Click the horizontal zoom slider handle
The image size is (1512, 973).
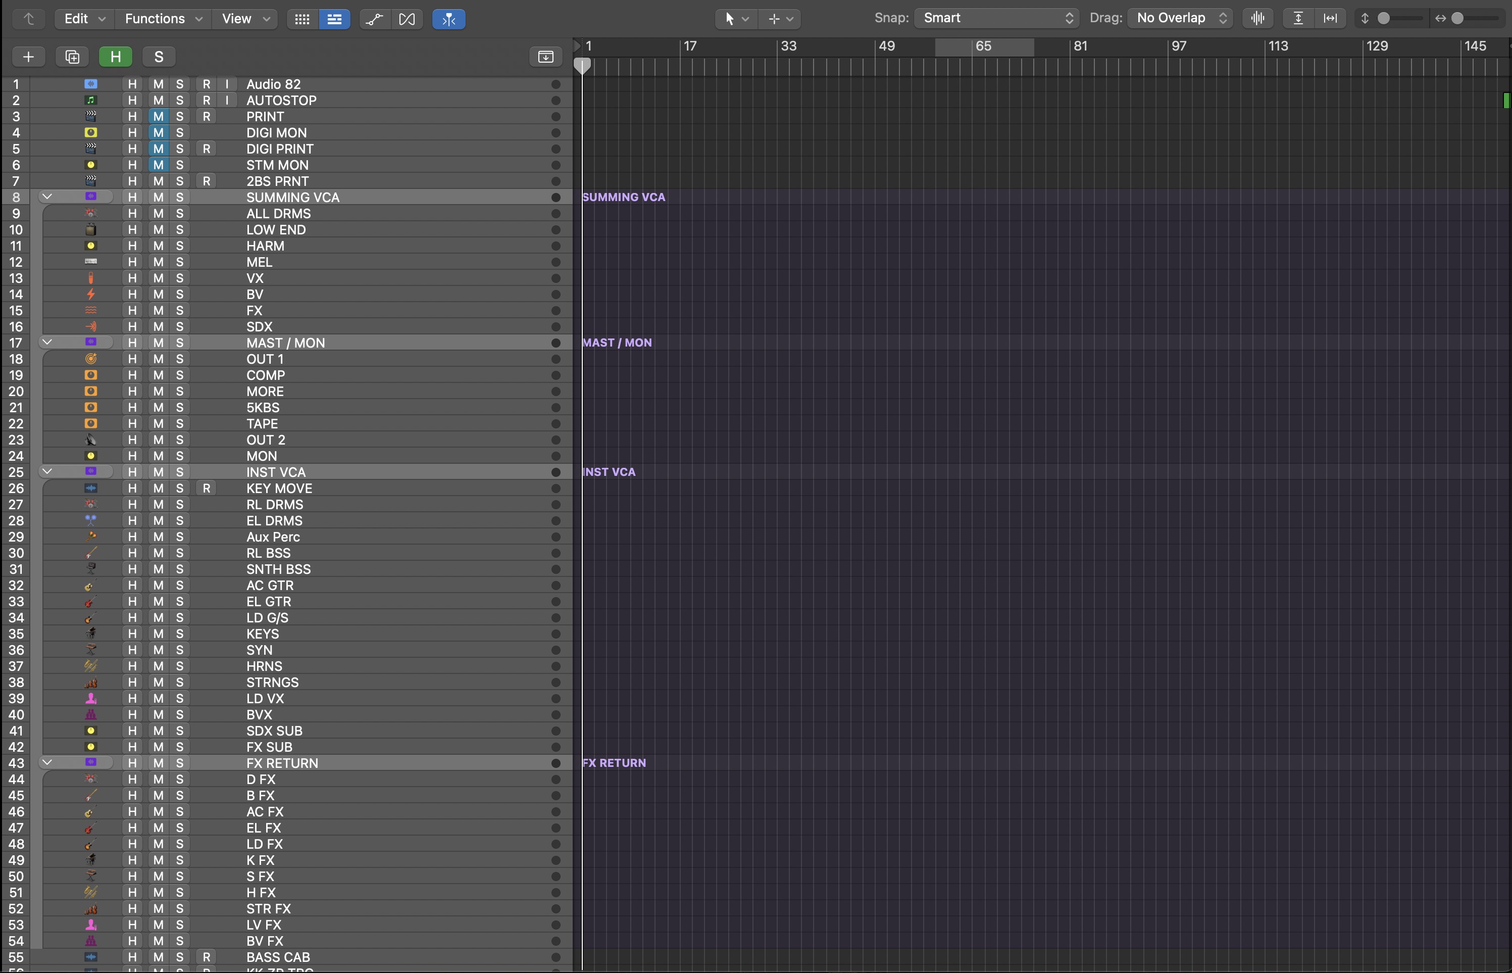click(1457, 18)
